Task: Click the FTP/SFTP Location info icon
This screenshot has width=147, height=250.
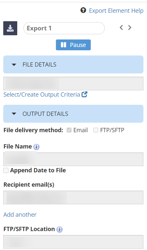Action: point(60,229)
